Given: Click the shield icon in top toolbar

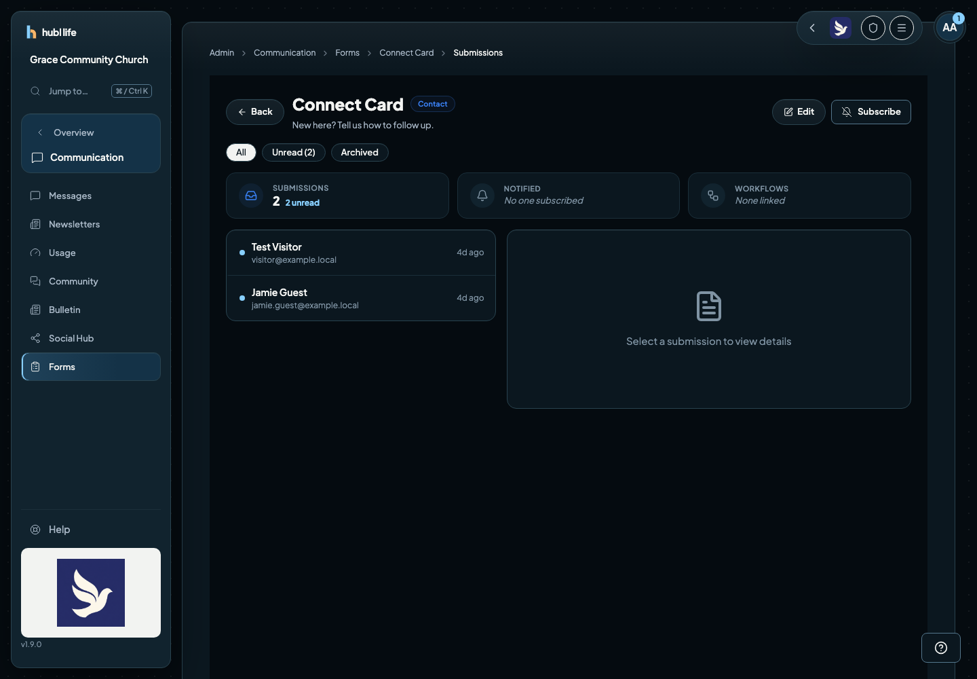Looking at the screenshot, I should tap(873, 28).
